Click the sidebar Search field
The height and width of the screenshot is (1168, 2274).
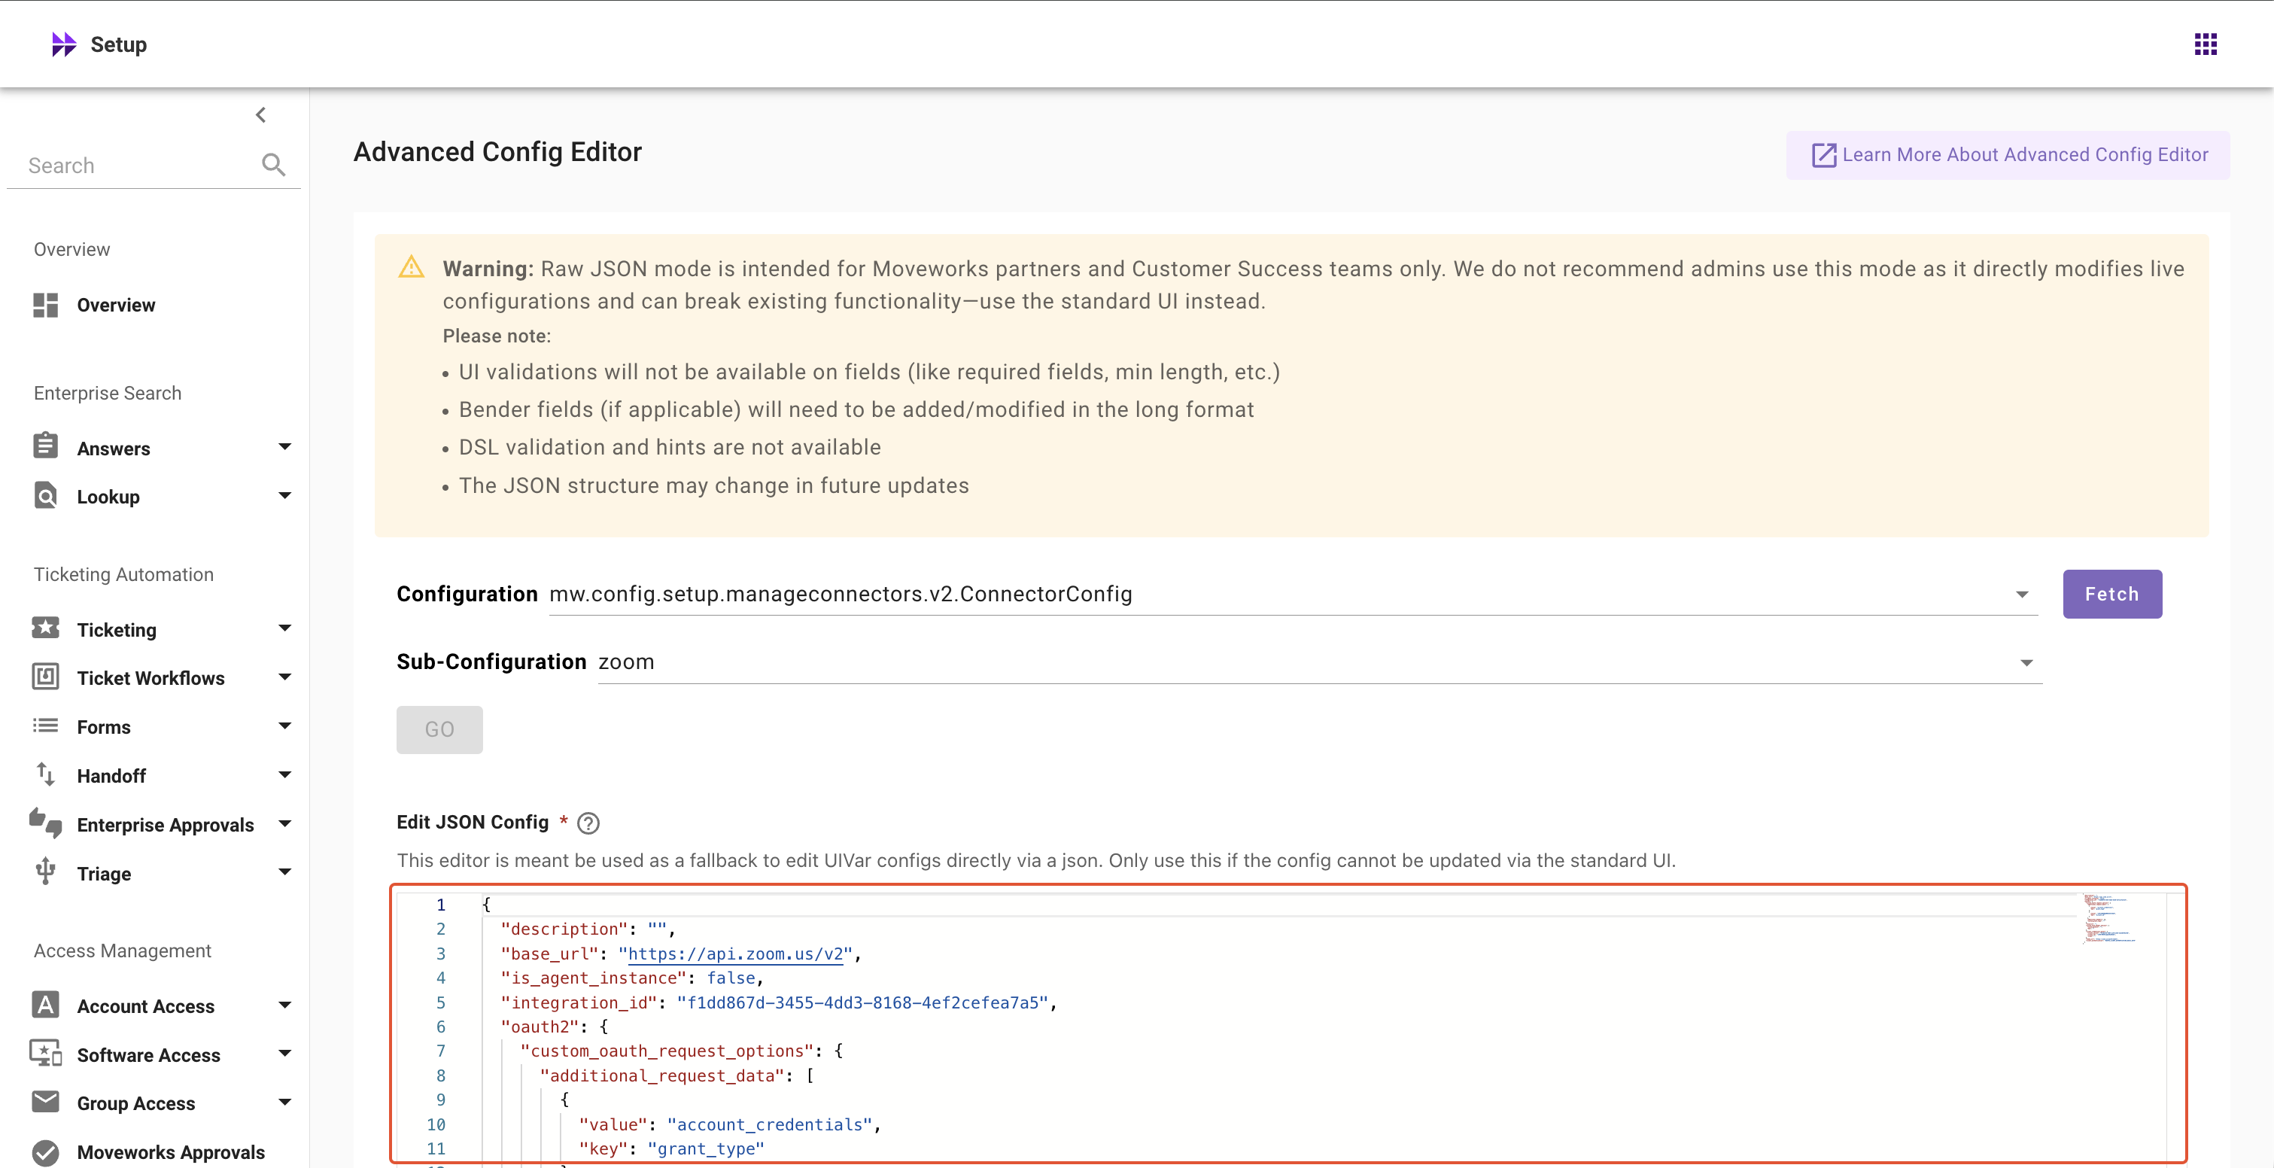pyautogui.click(x=132, y=165)
